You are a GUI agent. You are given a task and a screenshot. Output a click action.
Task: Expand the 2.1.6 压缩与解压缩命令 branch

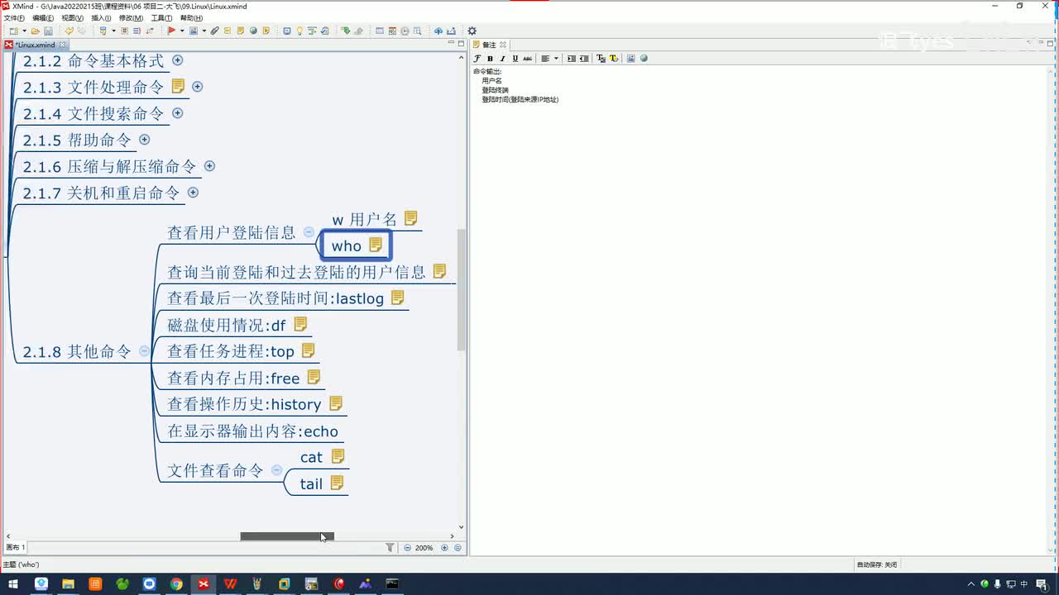209,166
